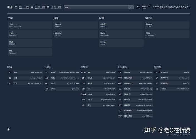196x139 pixels.
Task: Click the date and time display
Action: click(171, 7)
